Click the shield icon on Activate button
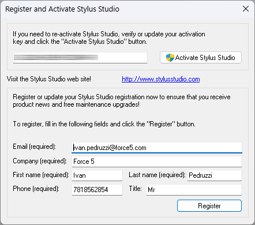Viewport: 255px width, 225px height. 170,58
